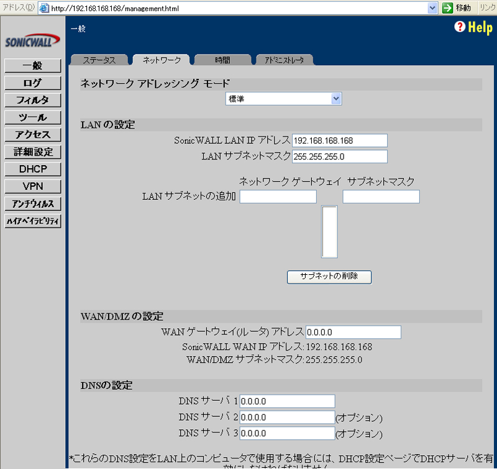The image size is (497, 469).
Task: Click the SonicWALL LAN IP address field
Action: click(x=339, y=140)
